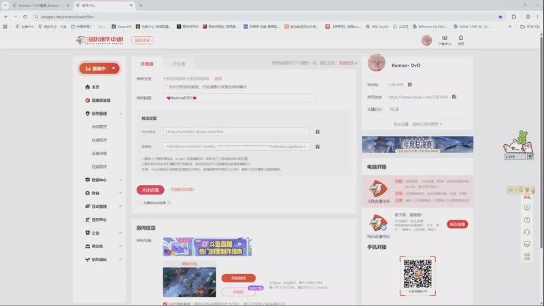Click the Douyu creation center logo

[99, 40]
